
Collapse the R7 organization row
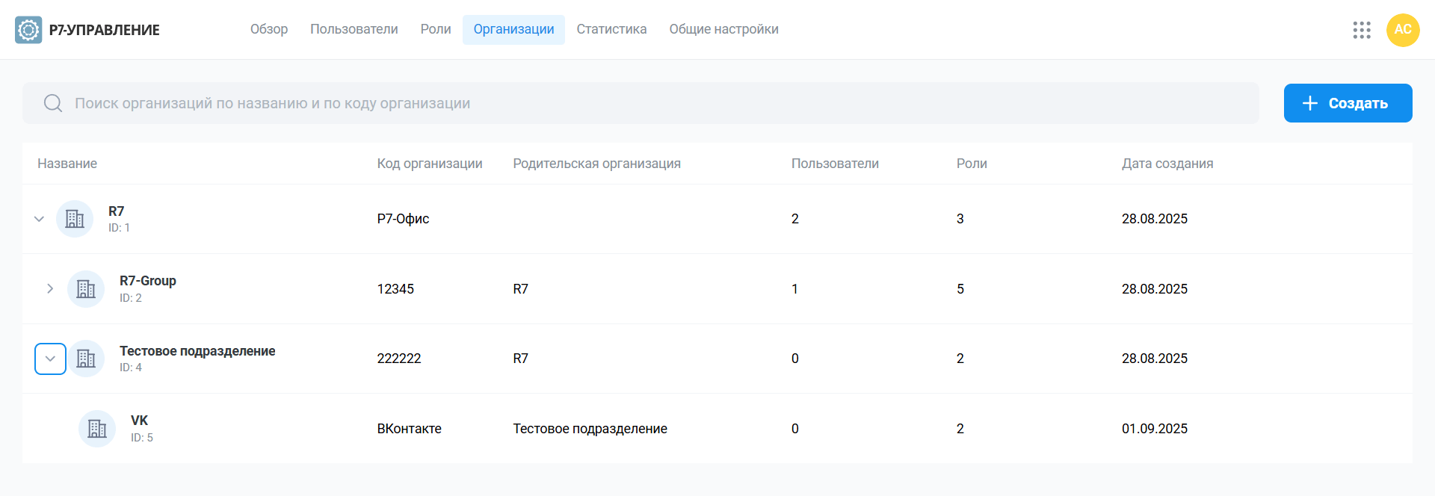coord(40,219)
